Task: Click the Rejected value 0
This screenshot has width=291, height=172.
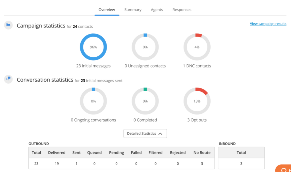Action: click(178, 164)
